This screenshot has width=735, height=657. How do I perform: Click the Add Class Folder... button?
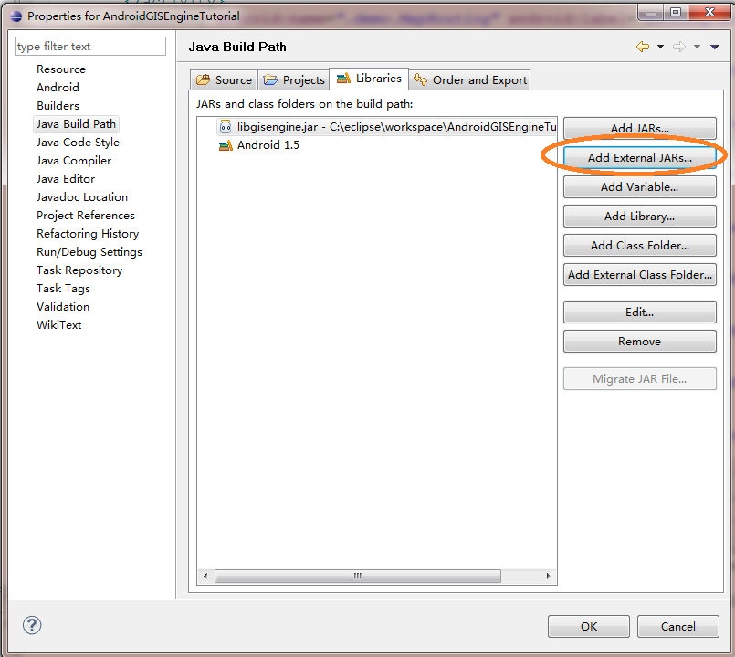click(640, 246)
